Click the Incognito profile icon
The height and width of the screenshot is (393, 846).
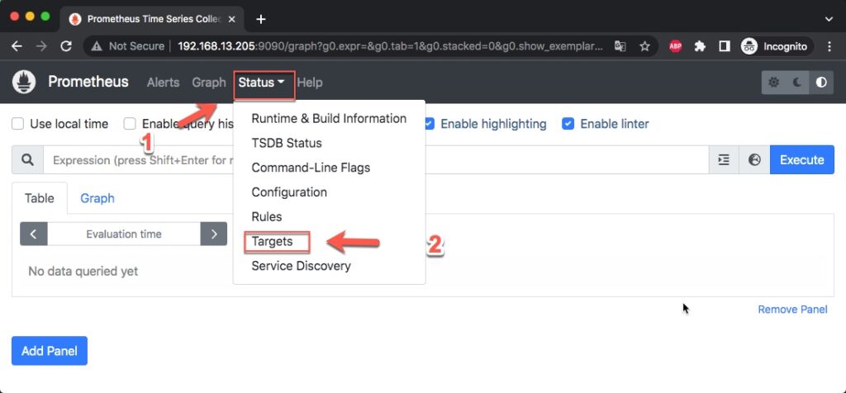(749, 46)
